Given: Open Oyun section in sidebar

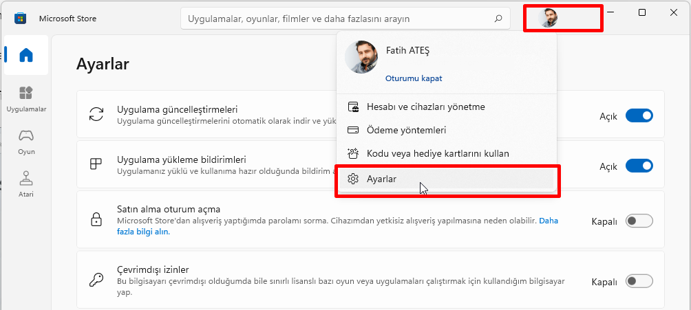Looking at the screenshot, I should [x=26, y=142].
